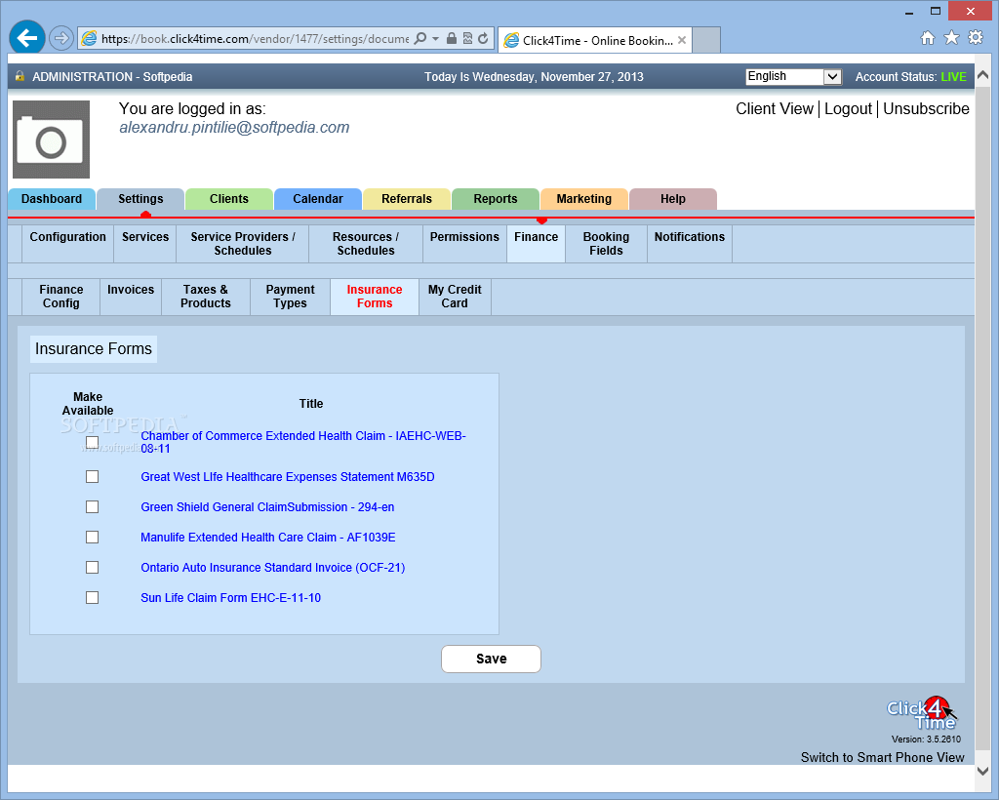Click the padlock icon beside ADMINISTRATION
999x800 pixels.
coord(20,76)
